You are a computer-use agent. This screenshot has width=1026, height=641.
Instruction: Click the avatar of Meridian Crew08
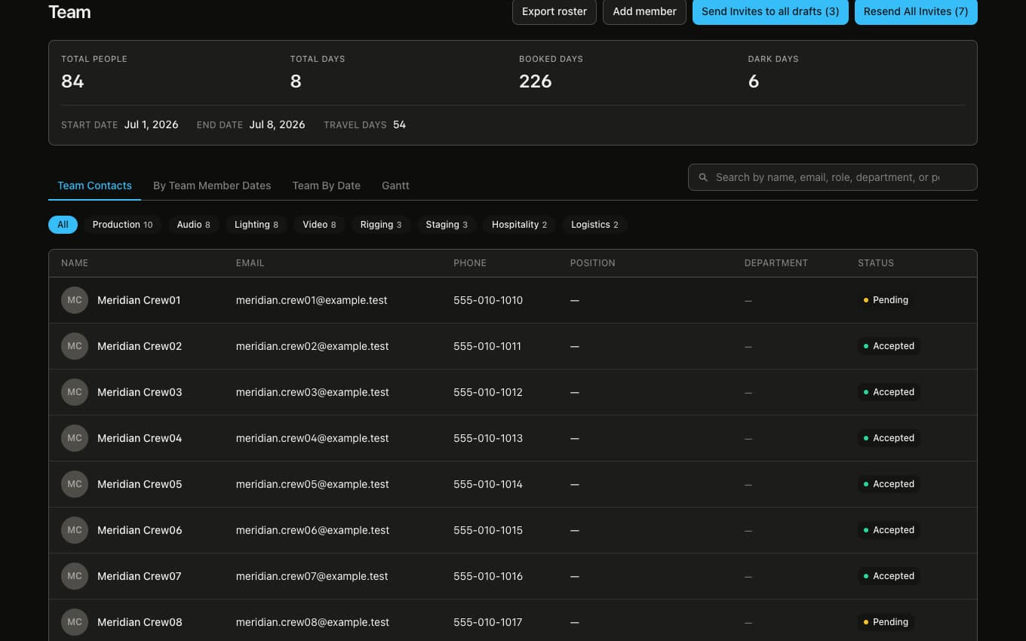pyautogui.click(x=75, y=622)
